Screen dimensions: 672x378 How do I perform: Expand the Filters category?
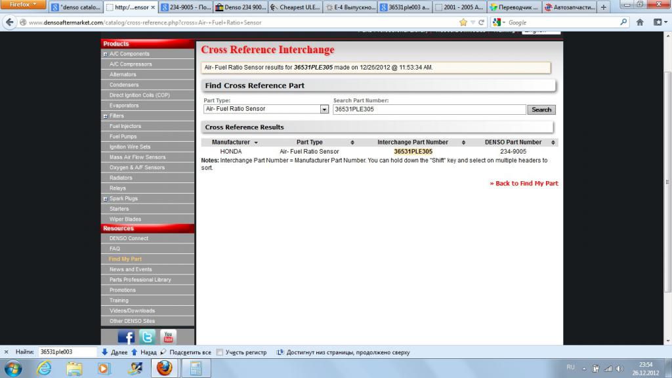point(105,116)
